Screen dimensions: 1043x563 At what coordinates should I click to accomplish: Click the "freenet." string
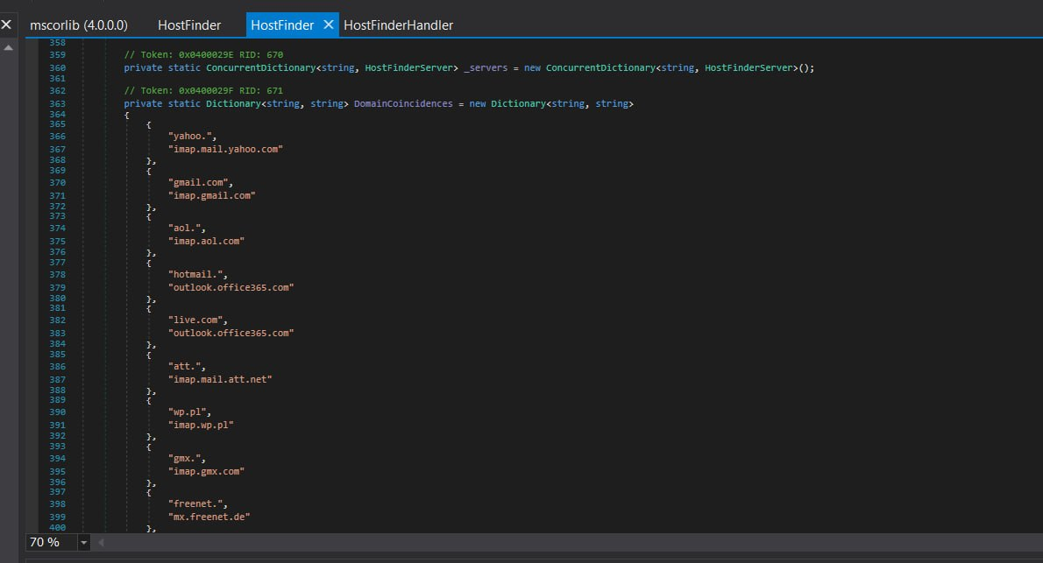coord(197,503)
